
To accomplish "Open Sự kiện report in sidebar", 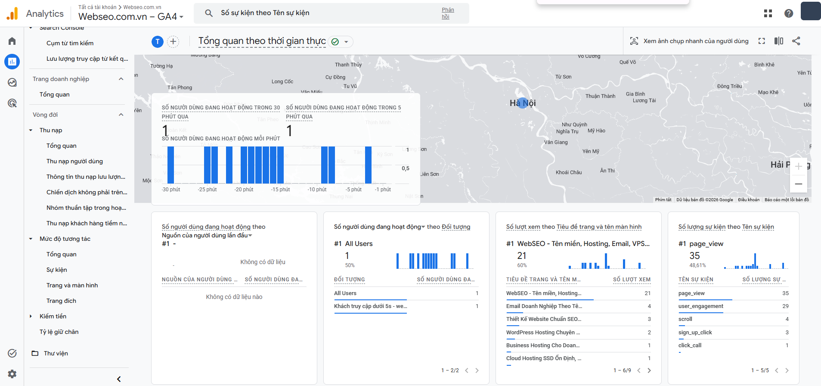I will (x=56, y=270).
